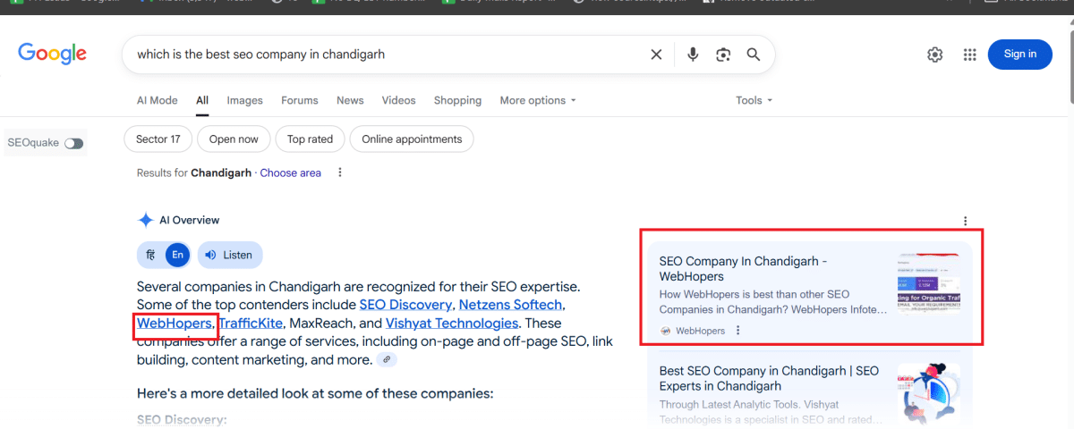Open the Videos tab
Viewport: 1074px width, 429px height.
(398, 100)
